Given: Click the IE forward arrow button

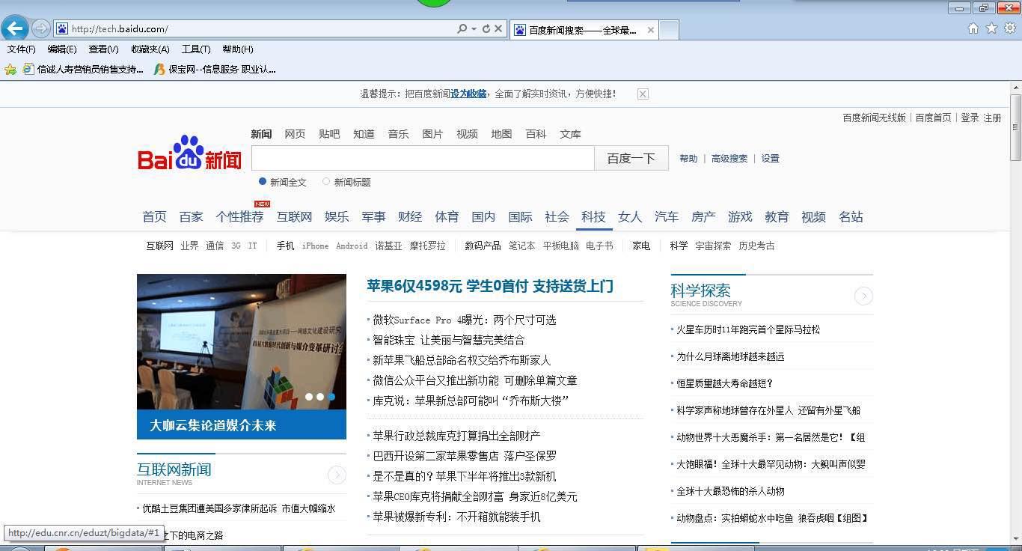Looking at the screenshot, I should coord(41,28).
